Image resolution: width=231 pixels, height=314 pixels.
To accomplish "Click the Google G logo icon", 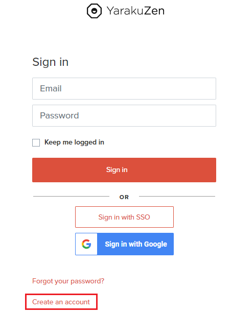I will pyautogui.click(x=86, y=244).
